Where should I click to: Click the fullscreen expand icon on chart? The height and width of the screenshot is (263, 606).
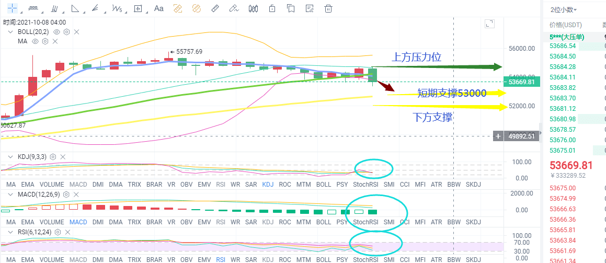(x=490, y=24)
